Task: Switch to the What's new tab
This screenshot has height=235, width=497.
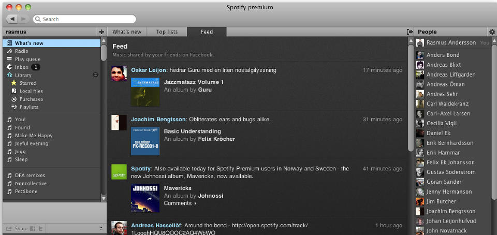Action: [127, 32]
